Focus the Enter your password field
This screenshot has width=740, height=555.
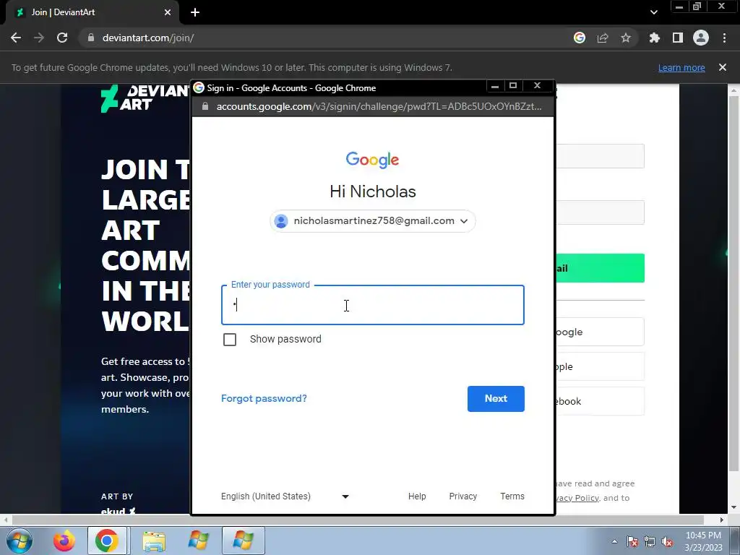(x=373, y=305)
